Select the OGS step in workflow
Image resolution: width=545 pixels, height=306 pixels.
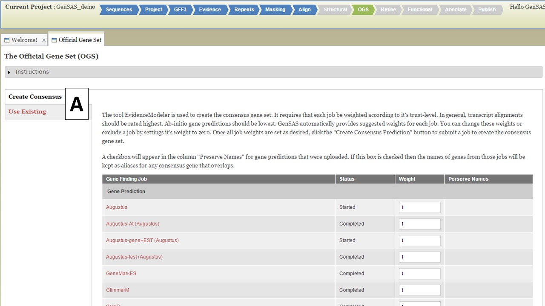pyautogui.click(x=363, y=10)
